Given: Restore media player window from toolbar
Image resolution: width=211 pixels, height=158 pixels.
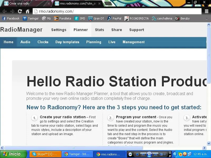Looking at the screenshot, I should pyautogui.click(x=170, y=156).
